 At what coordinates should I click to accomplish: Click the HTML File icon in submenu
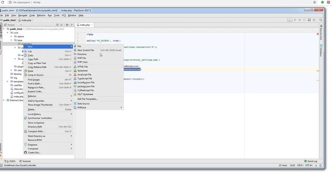coord(75,67)
